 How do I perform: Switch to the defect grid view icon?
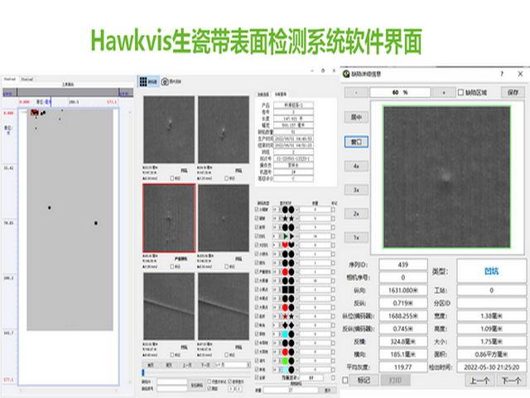143,81
